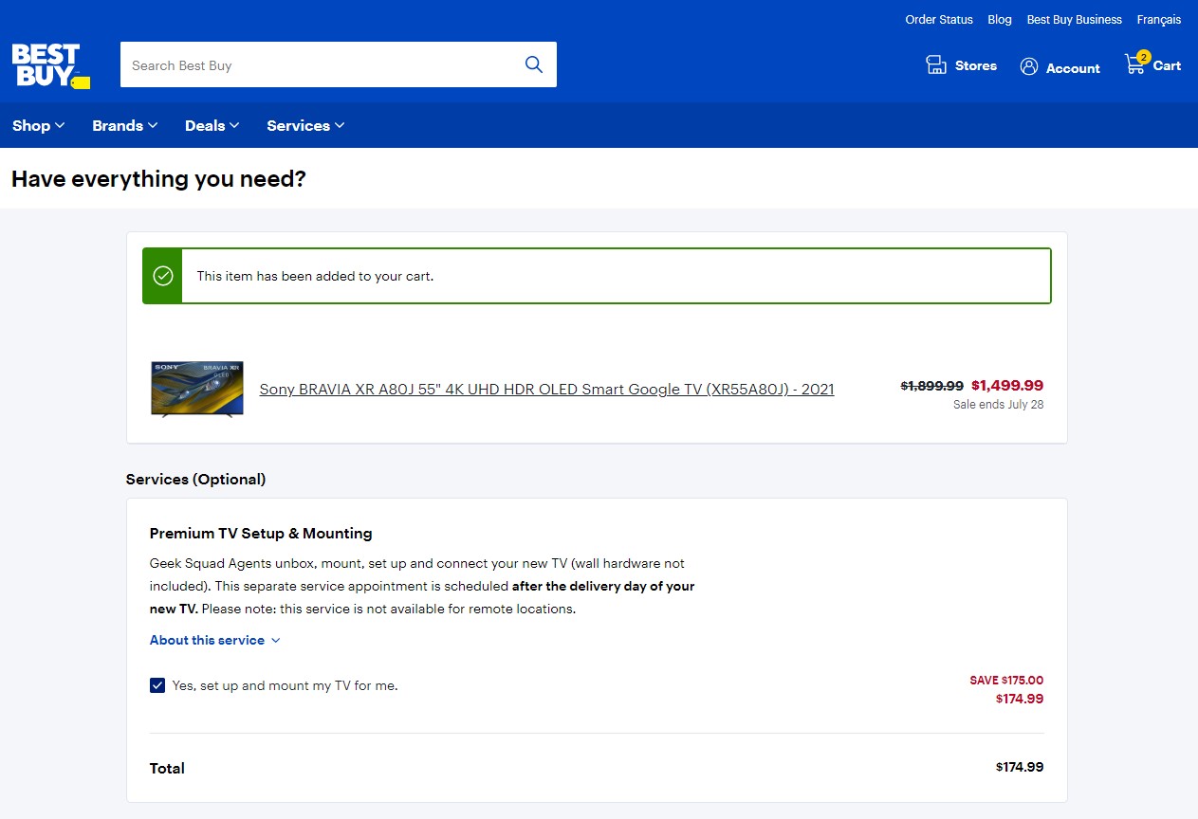Uncheck 'Yes, set up and mount my TV'
Image resolution: width=1198 pixels, height=819 pixels.
(157, 685)
